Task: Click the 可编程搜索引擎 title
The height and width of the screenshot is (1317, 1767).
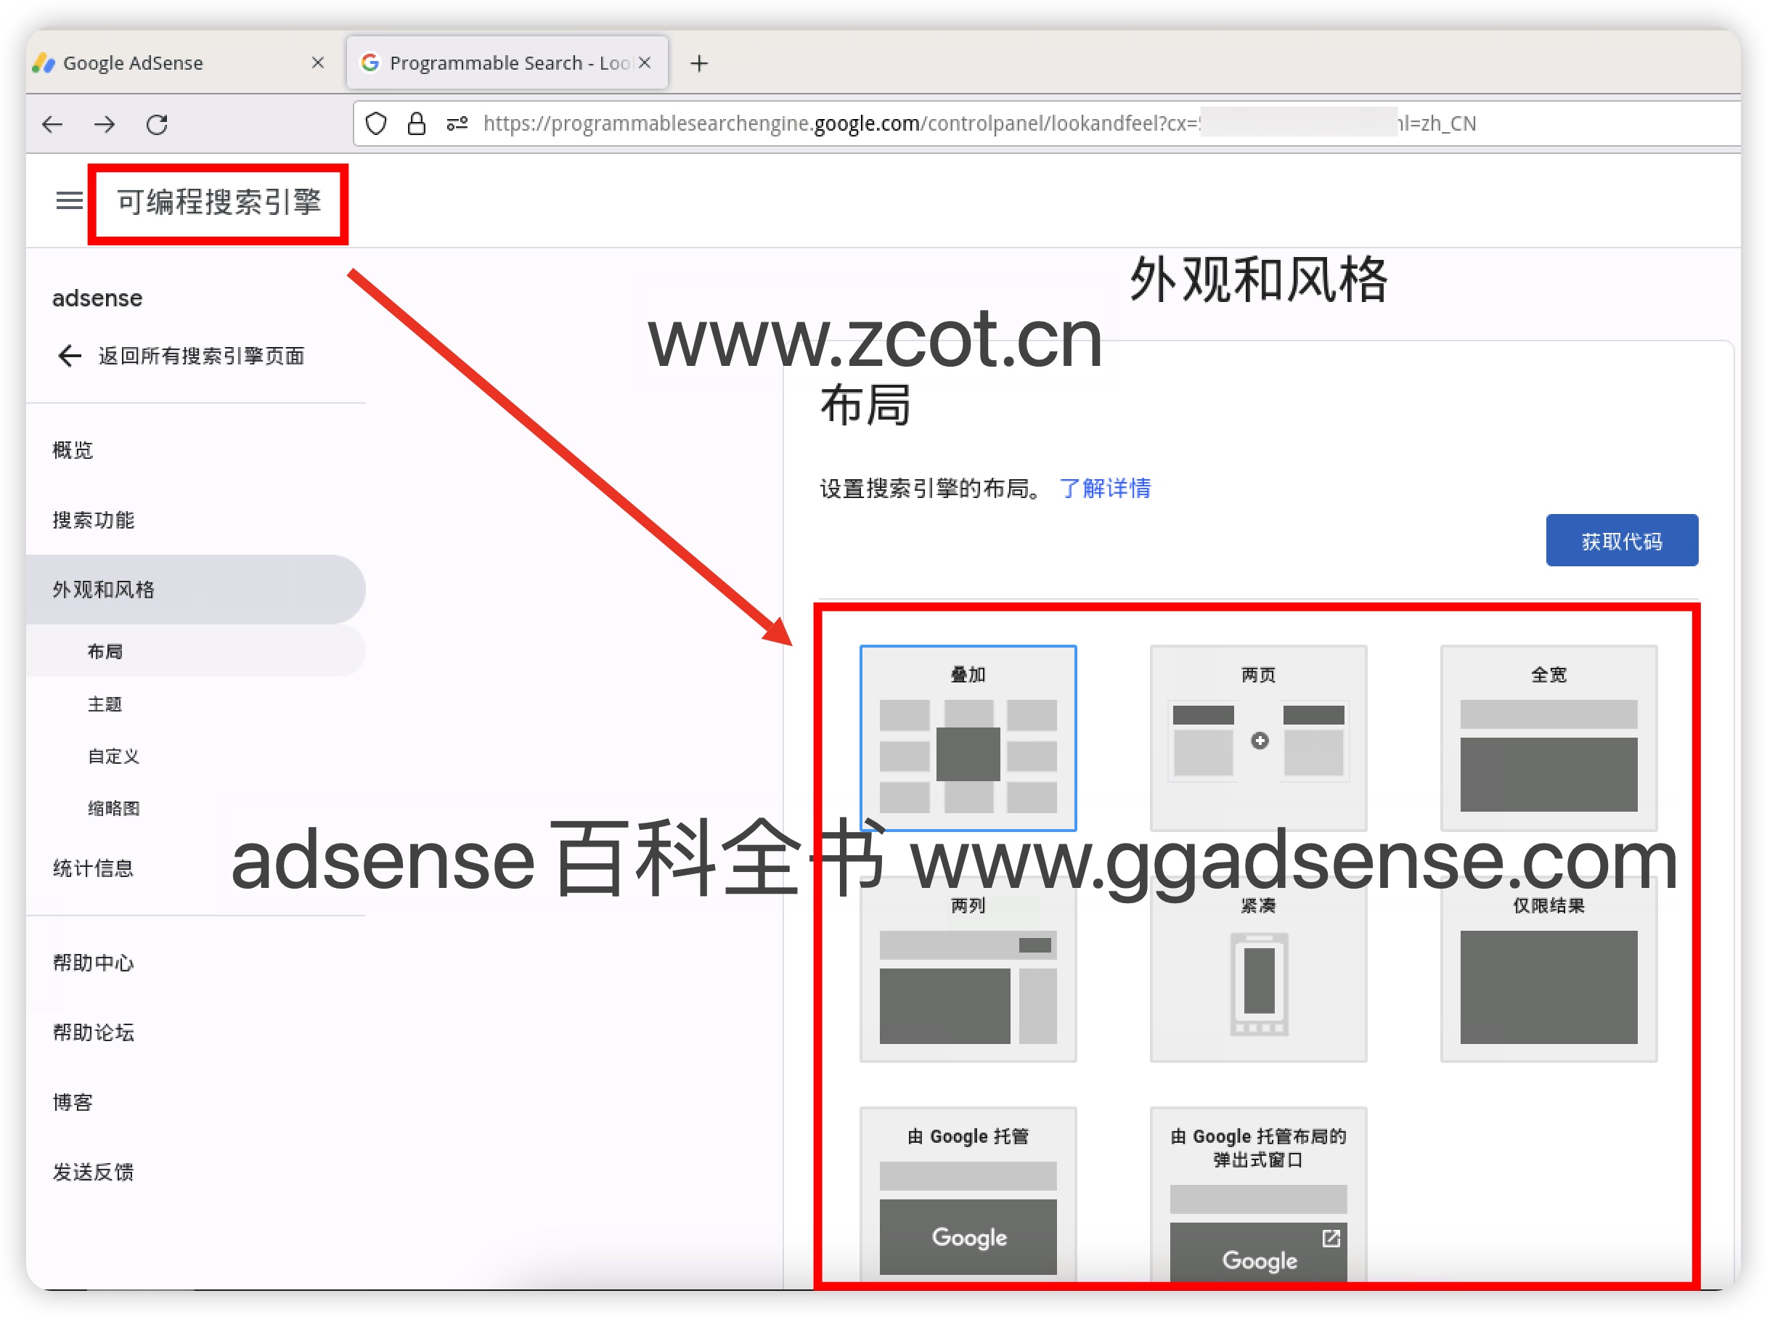Action: tap(219, 202)
